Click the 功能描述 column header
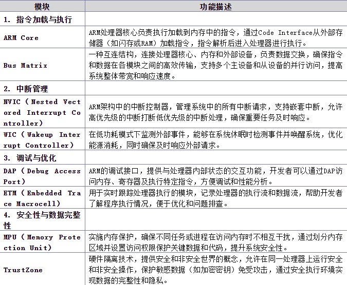 [x=215, y=7]
